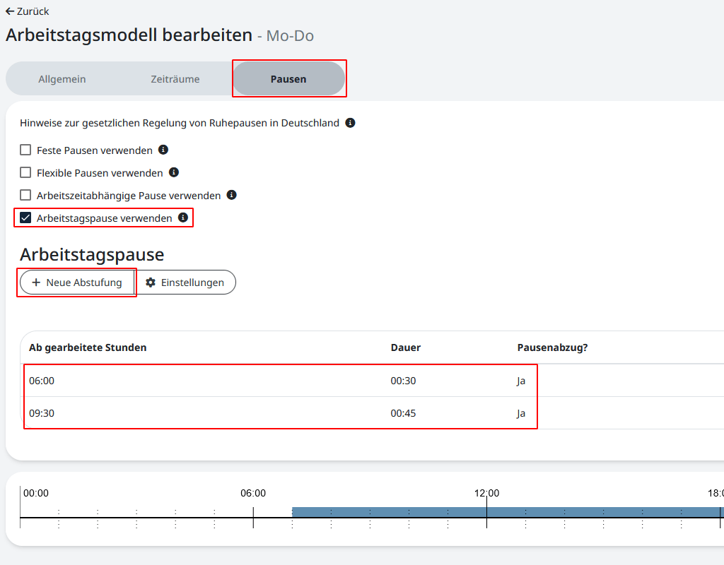This screenshot has height=565, width=724.
Task: Enable the Feste Pausen verwenden checkbox
Action: coord(25,150)
